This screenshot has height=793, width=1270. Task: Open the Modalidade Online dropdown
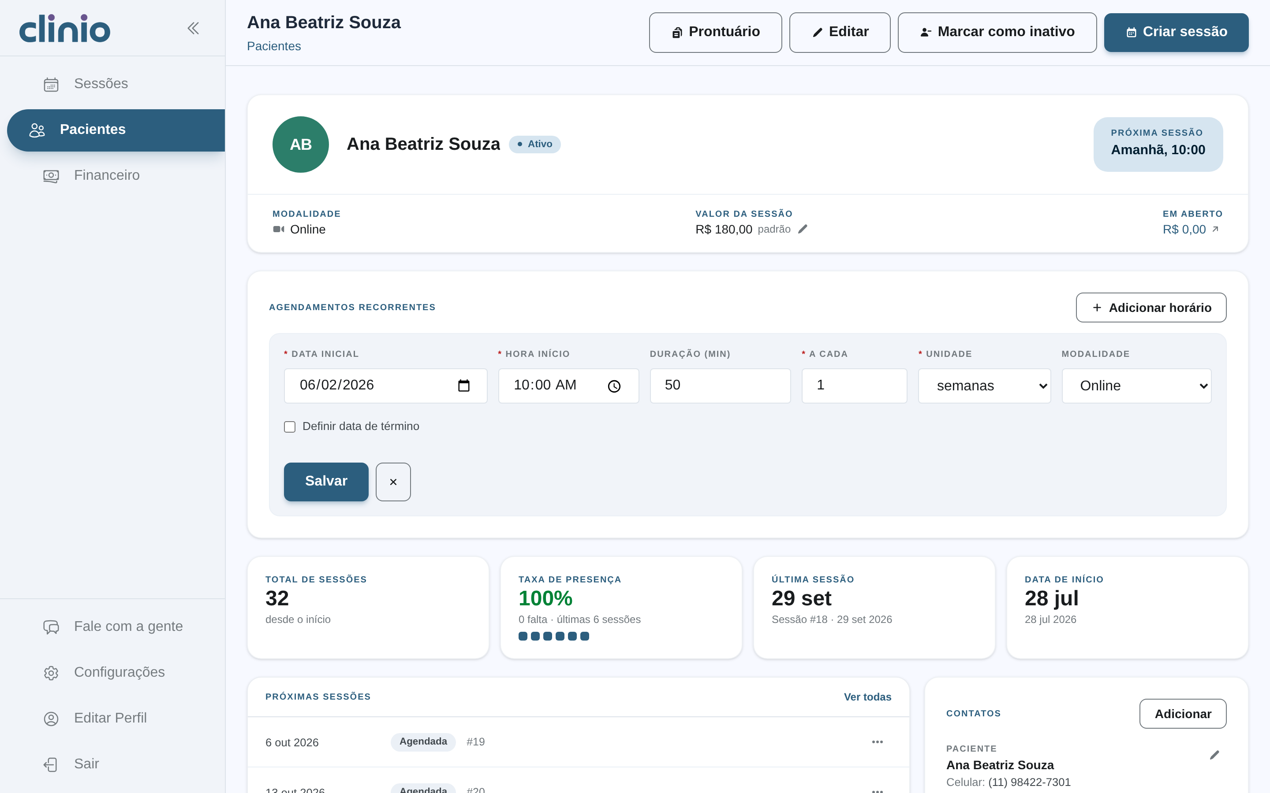click(x=1136, y=386)
